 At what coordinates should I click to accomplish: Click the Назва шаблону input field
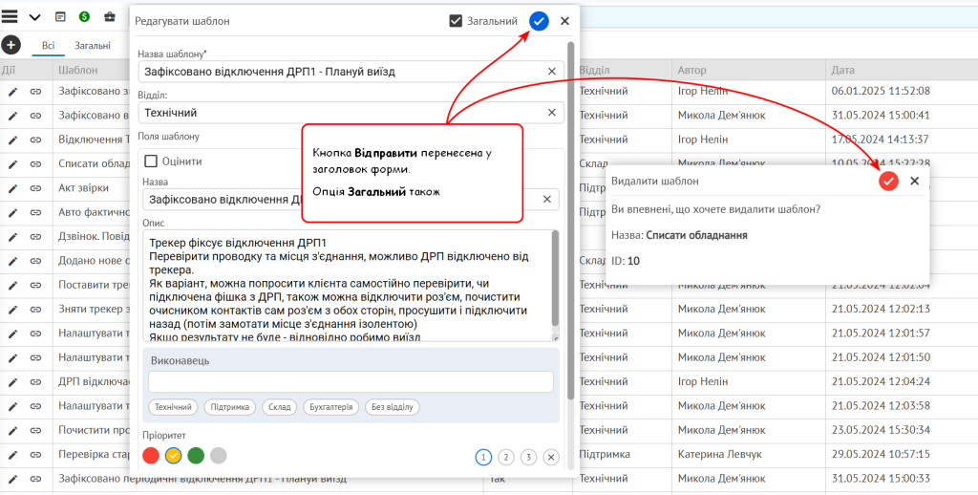(x=351, y=72)
